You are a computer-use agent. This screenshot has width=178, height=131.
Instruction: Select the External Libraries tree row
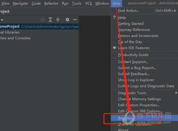point(39,32)
